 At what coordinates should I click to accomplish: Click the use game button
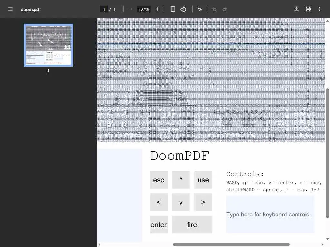pyautogui.click(x=203, y=180)
